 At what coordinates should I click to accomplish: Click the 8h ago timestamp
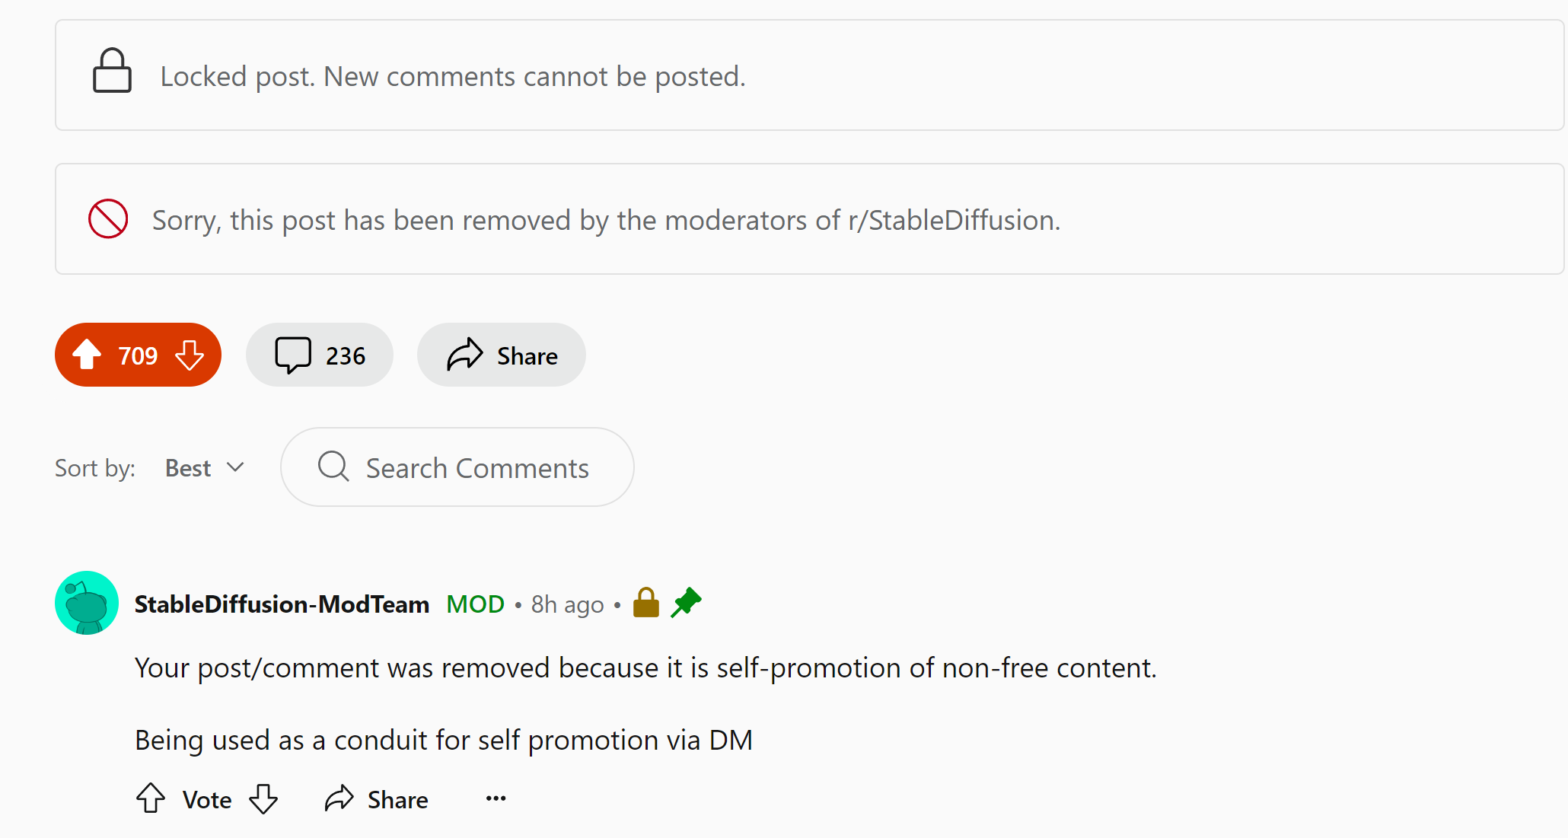pos(567,604)
